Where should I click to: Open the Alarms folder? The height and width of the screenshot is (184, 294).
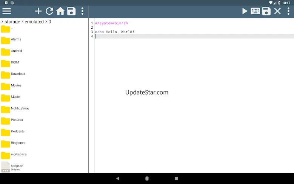[x=44, y=40]
